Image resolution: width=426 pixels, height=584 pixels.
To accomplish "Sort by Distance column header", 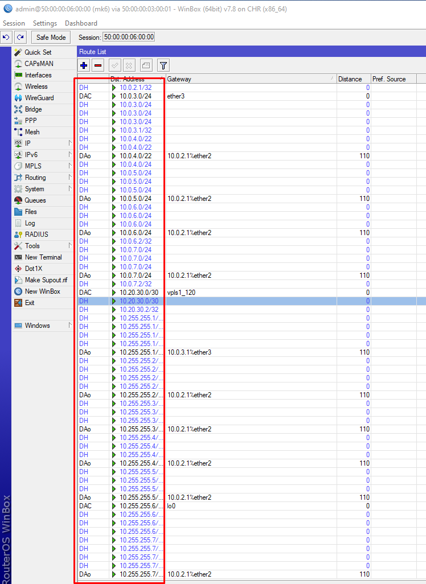I will (x=354, y=79).
